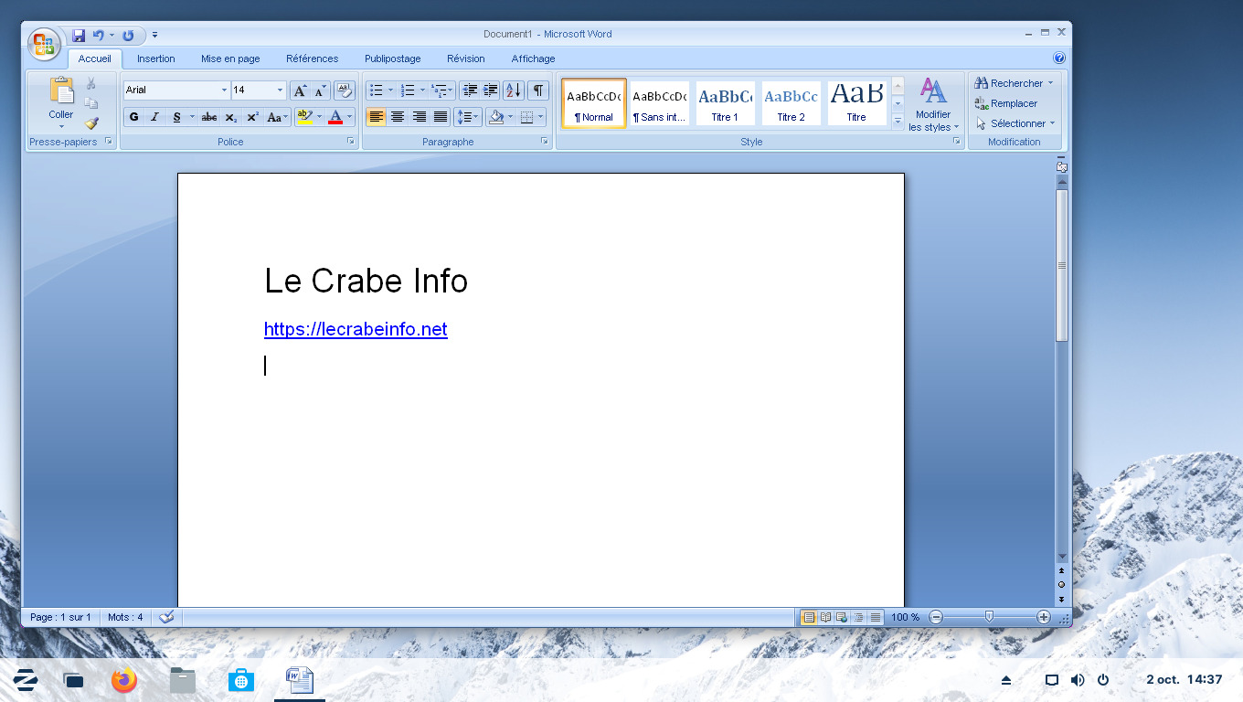The image size is (1243, 702).
Task: Expand the bullet list style dropdown arrow
Action: click(x=390, y=90)
